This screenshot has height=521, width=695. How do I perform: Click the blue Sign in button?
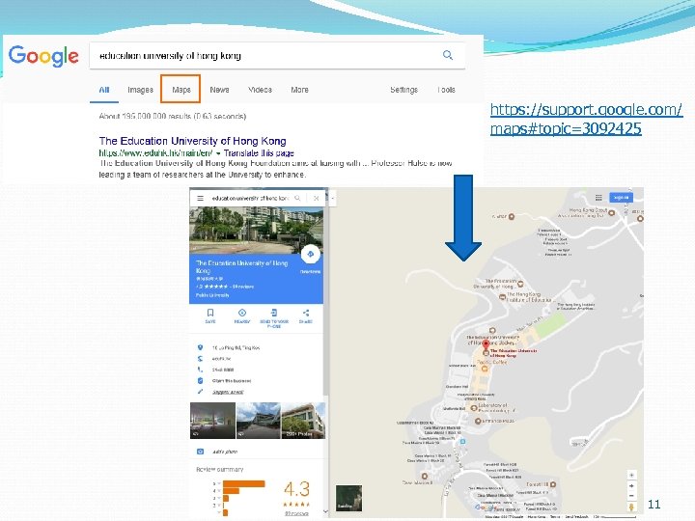click(621, 197)
